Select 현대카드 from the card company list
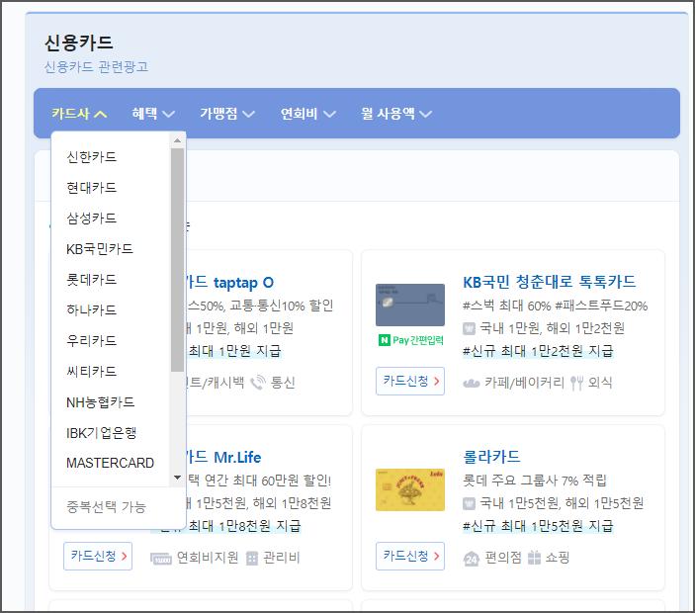The image size is (695, 613). [x=91, y=188]
